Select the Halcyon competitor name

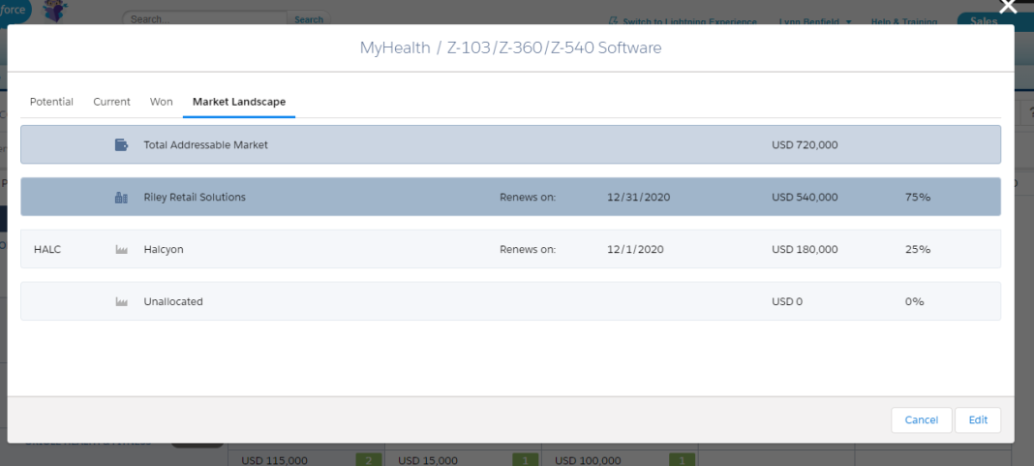click(x=164, y=250)
